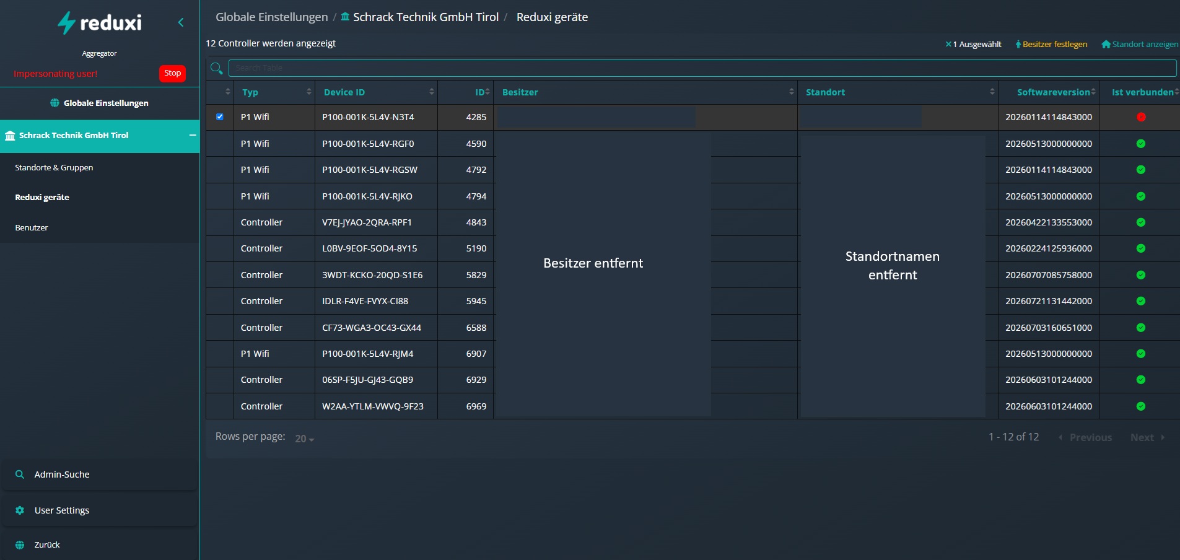Viewport: 1180px width, 560px height.
Task: Click the connected indicator for ID 5829
Action: click(1141, 275)
